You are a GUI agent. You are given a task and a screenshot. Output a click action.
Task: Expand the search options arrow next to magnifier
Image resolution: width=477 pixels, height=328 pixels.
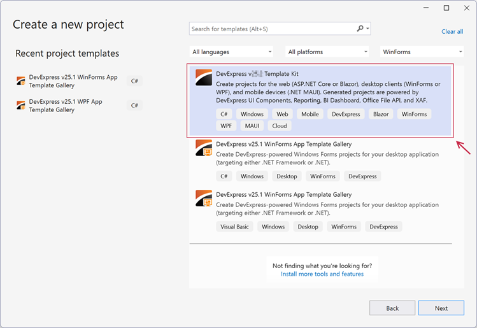[x=367, y=29]
